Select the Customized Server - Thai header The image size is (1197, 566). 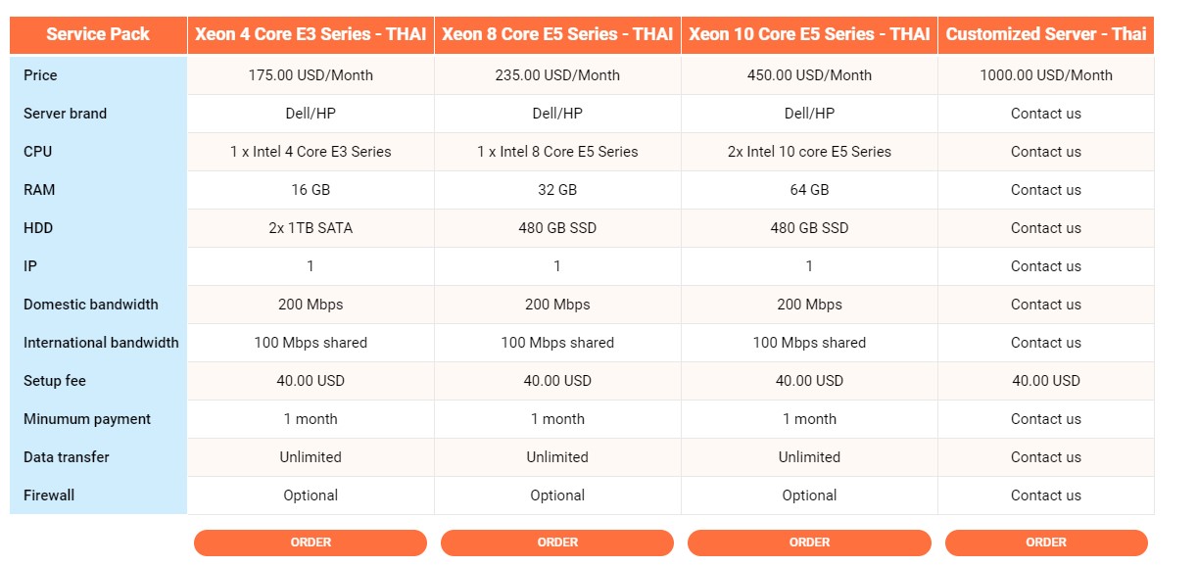[1046, 33]
